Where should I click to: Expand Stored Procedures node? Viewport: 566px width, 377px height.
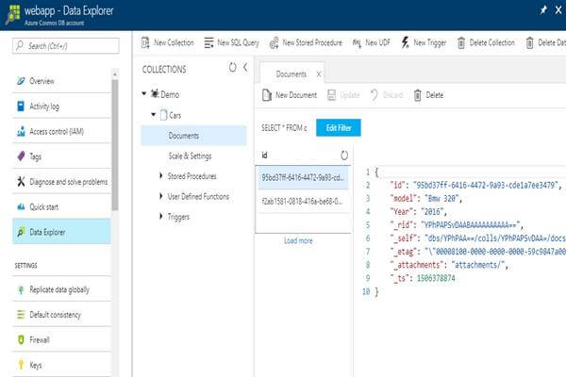tap(161, 175)
